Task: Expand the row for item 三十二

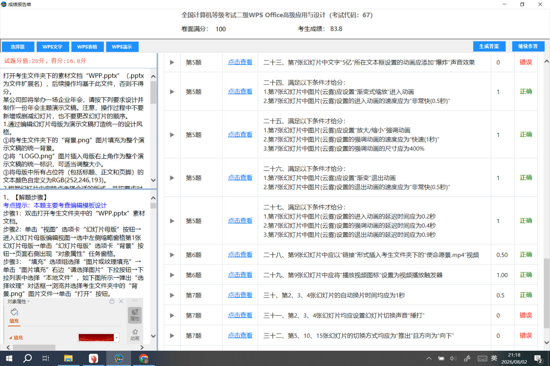Action: 172,335
